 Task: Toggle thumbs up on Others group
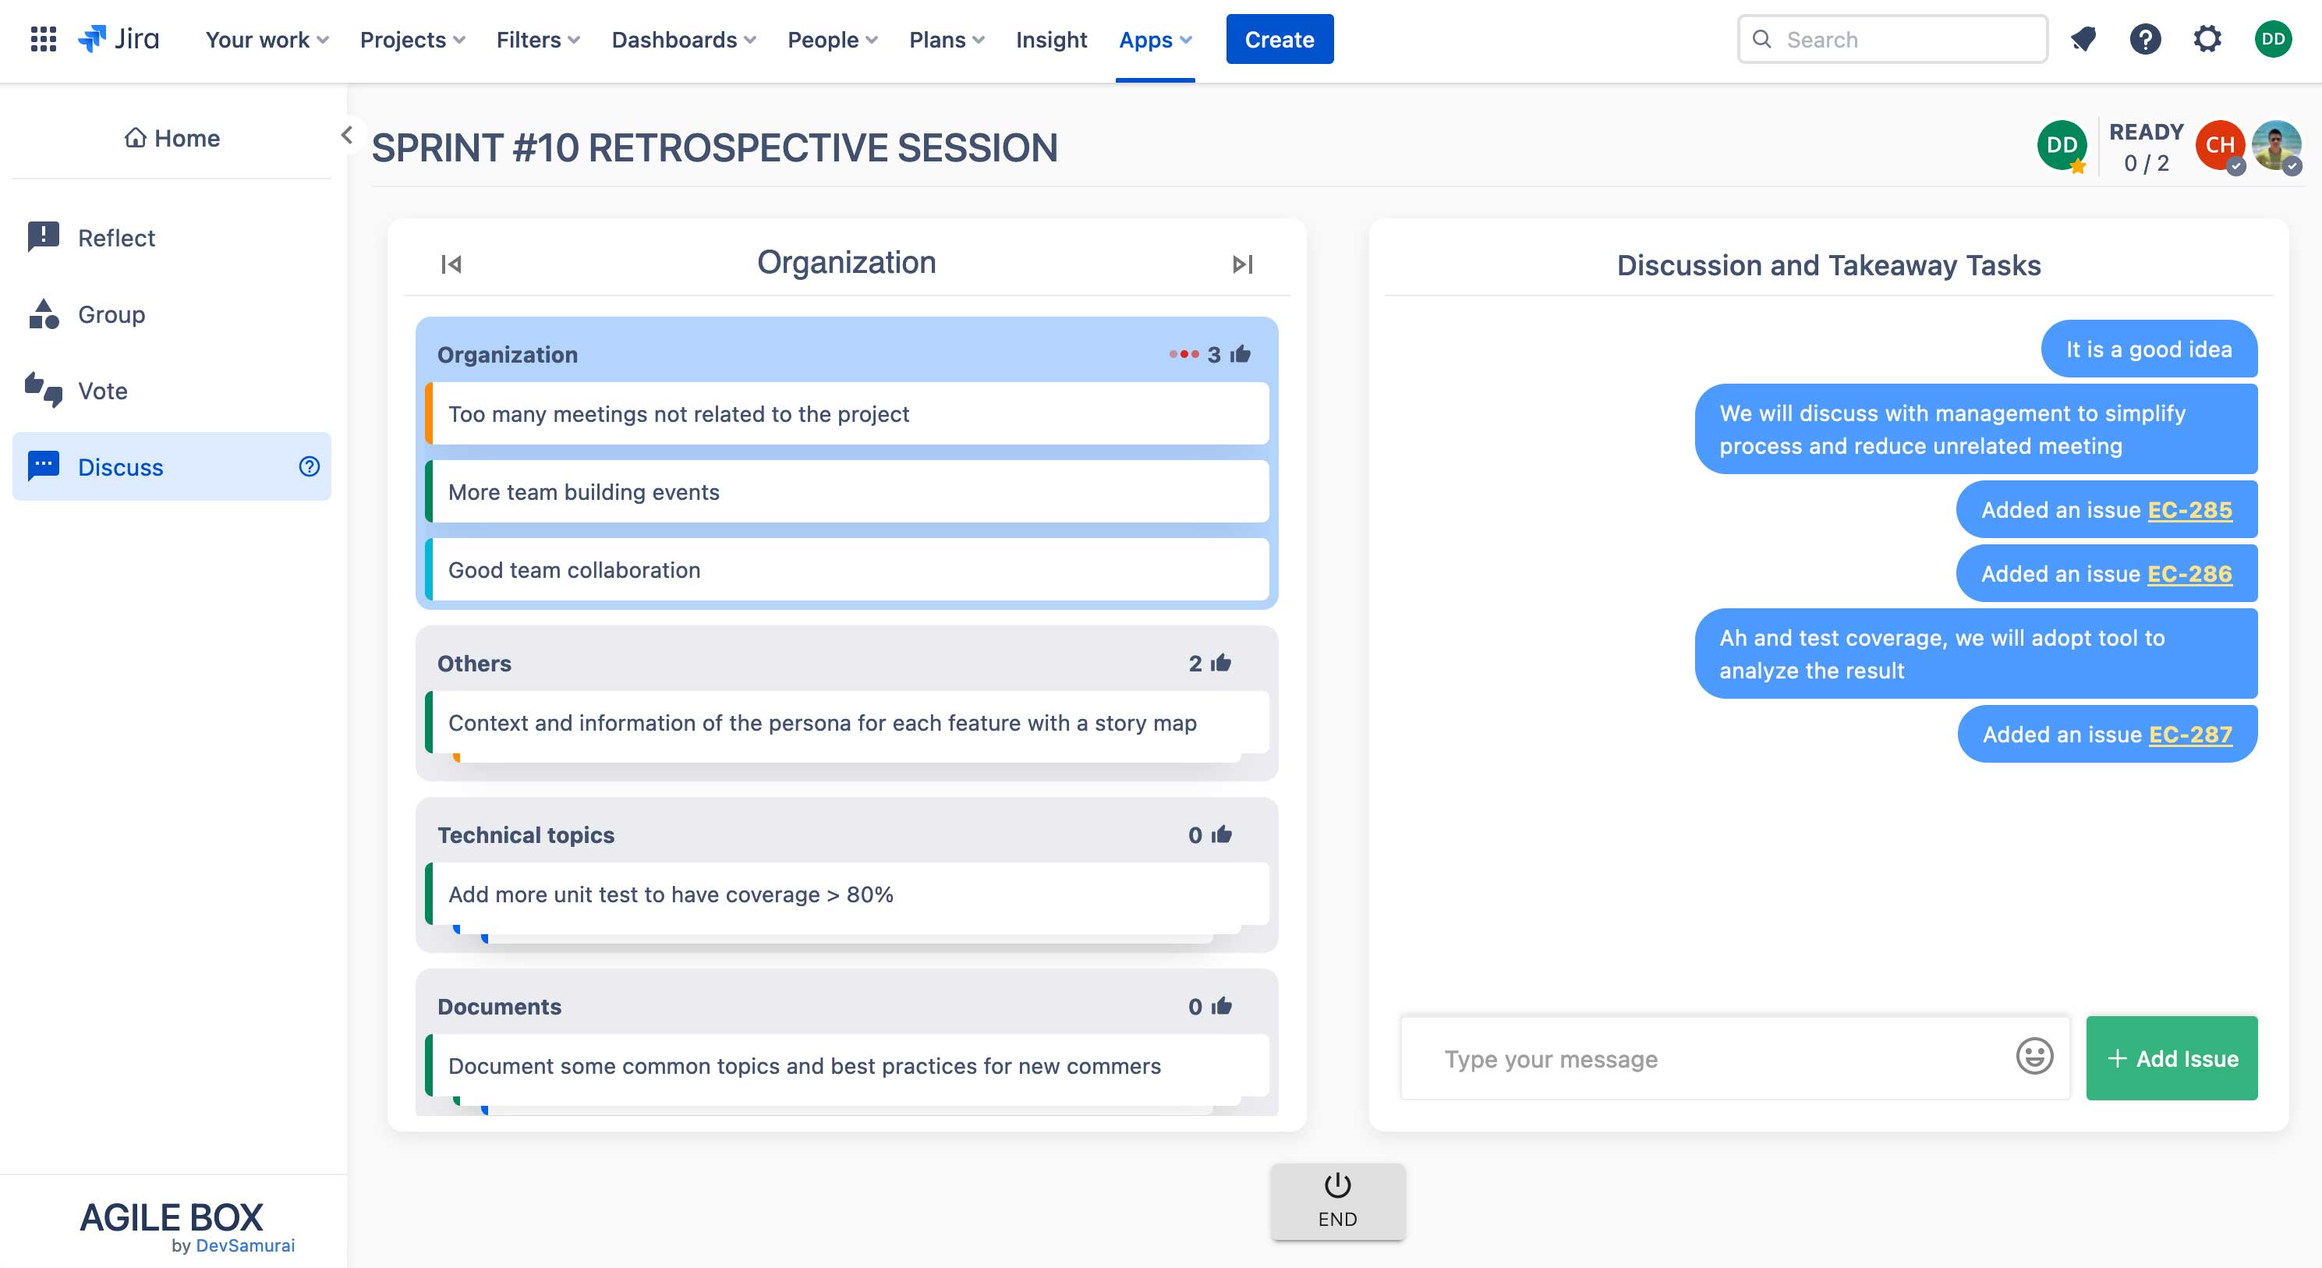[x=1221, y=664]
